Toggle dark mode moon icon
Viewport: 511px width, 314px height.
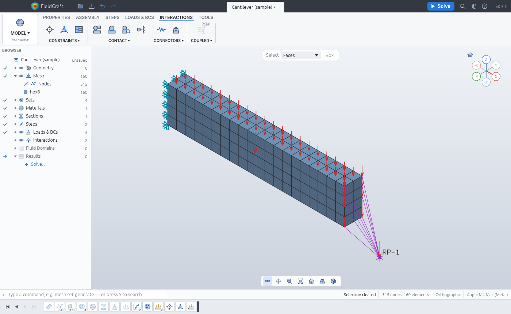point(474,6)
